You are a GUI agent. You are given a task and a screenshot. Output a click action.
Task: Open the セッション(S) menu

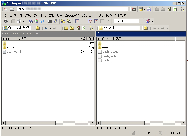coord(72,15)
